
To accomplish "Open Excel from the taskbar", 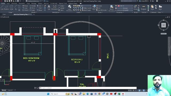I will 119,94.
